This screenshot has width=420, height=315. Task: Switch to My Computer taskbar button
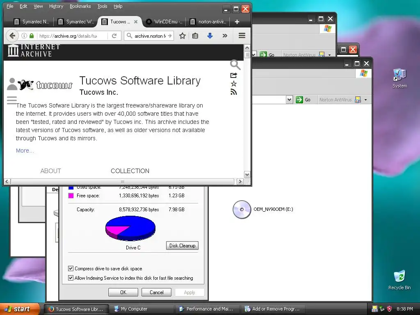click(x=142, y=309)
